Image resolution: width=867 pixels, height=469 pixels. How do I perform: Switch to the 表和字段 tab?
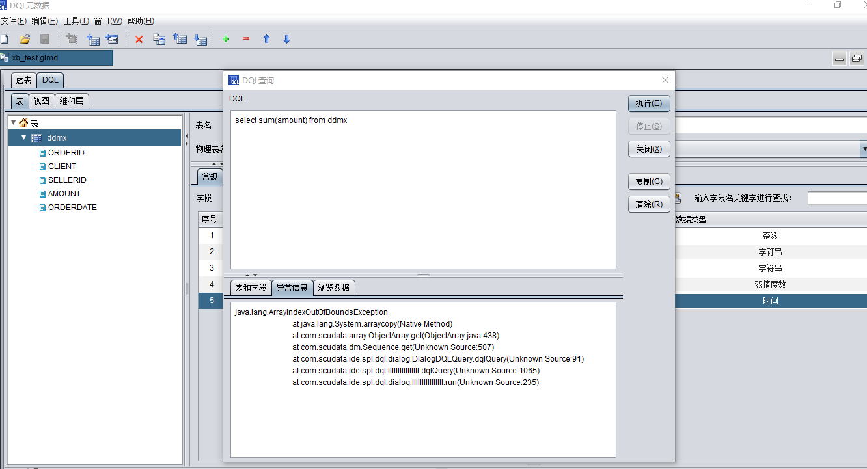click(251, 288)
